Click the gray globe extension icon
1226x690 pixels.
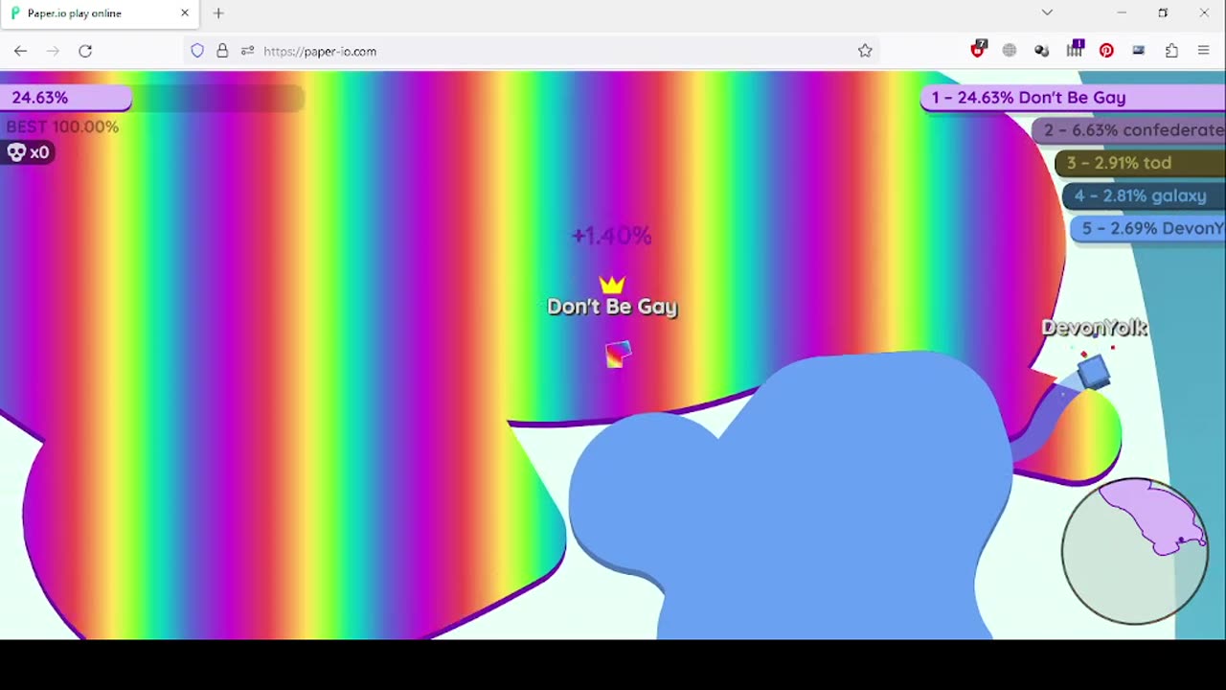pos(1010,51)
